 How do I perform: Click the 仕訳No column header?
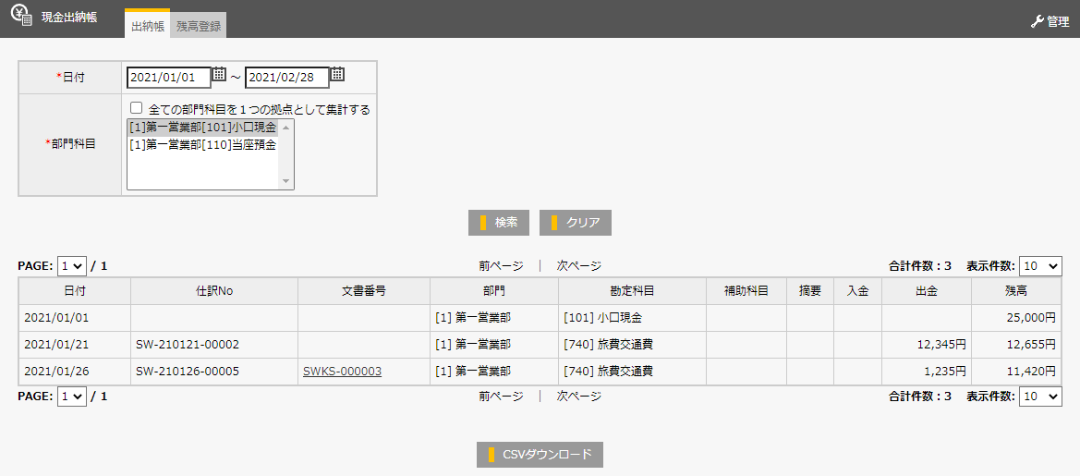(x=214, y=291)
